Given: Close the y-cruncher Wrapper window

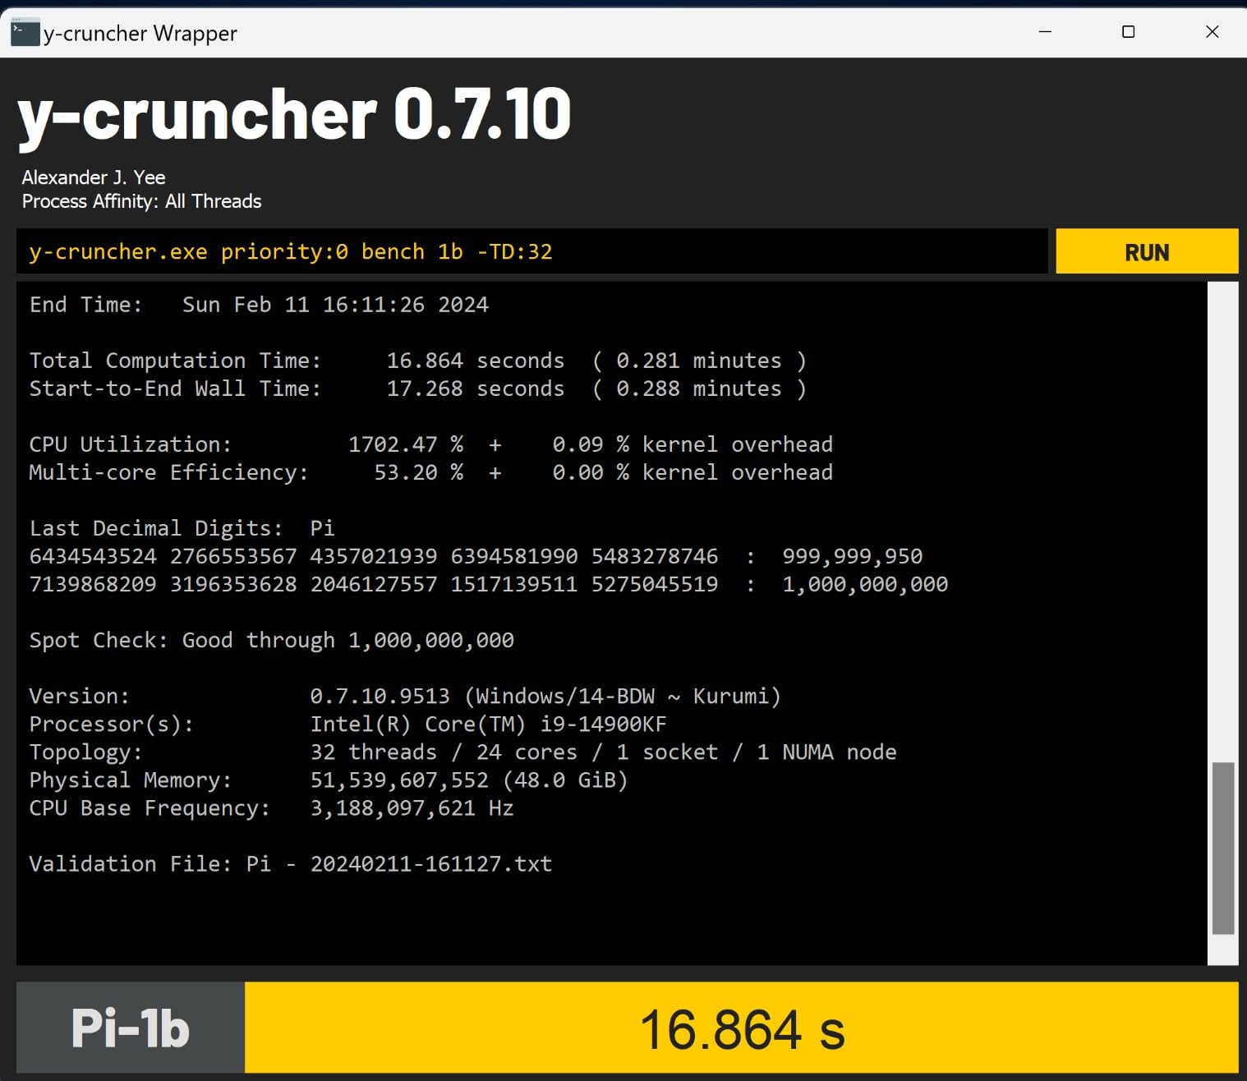Looking at the screenshot, I should pos(1212,32).
